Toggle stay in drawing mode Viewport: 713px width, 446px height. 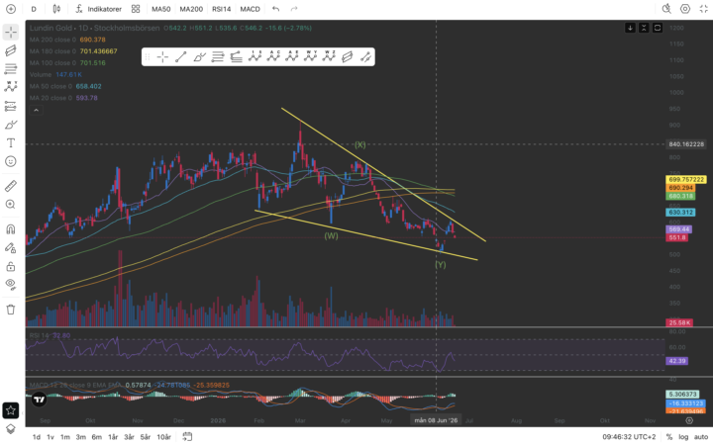click(x=11, y=248)
